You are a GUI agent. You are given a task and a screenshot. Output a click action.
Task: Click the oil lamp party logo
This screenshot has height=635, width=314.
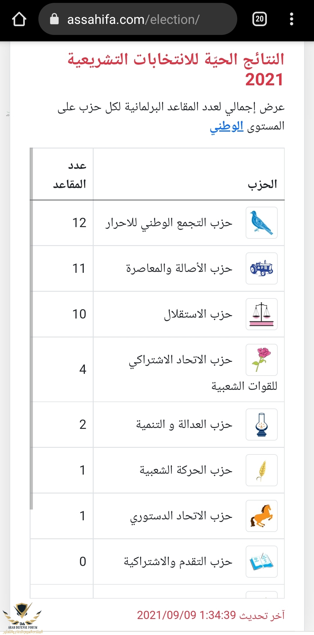[x=262, y=424]
